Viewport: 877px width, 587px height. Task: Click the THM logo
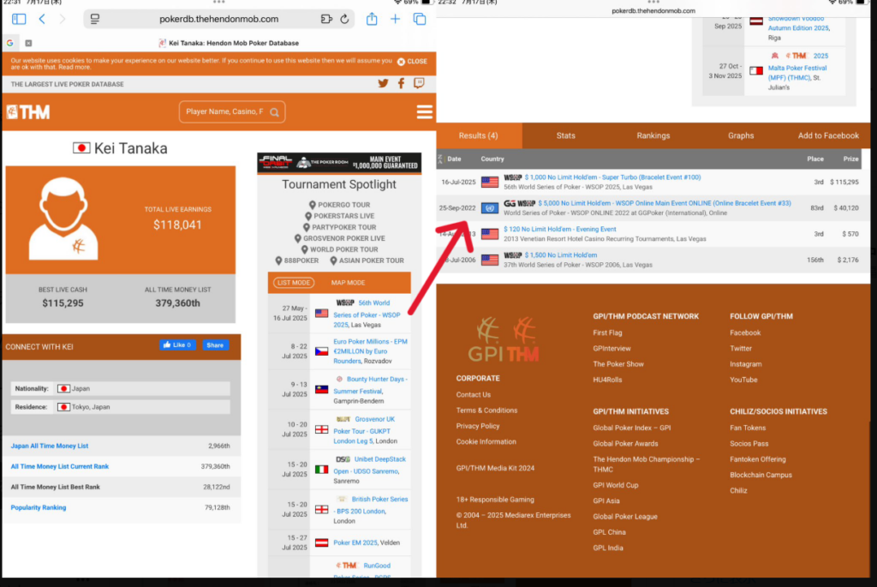(x=28, y=112)
